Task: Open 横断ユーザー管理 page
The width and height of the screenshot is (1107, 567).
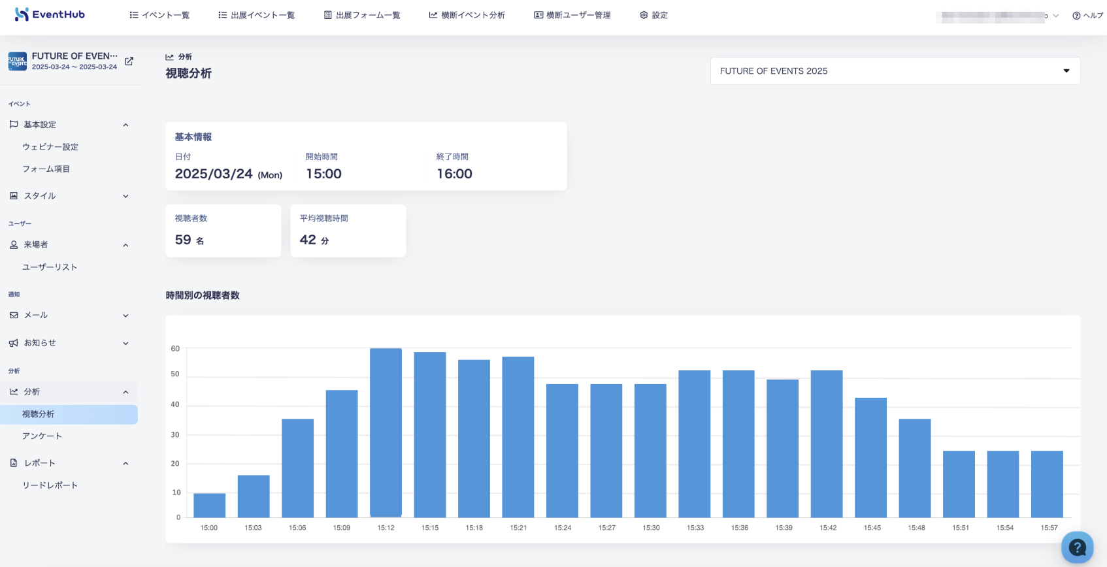Action: pyautogui.click(x=572, y=15)
